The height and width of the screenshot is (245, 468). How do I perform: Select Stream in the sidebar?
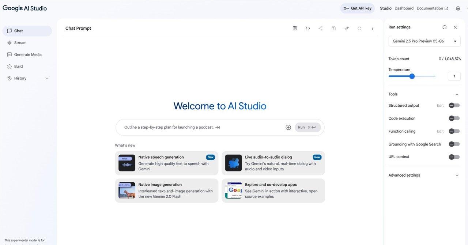[27, 43]
